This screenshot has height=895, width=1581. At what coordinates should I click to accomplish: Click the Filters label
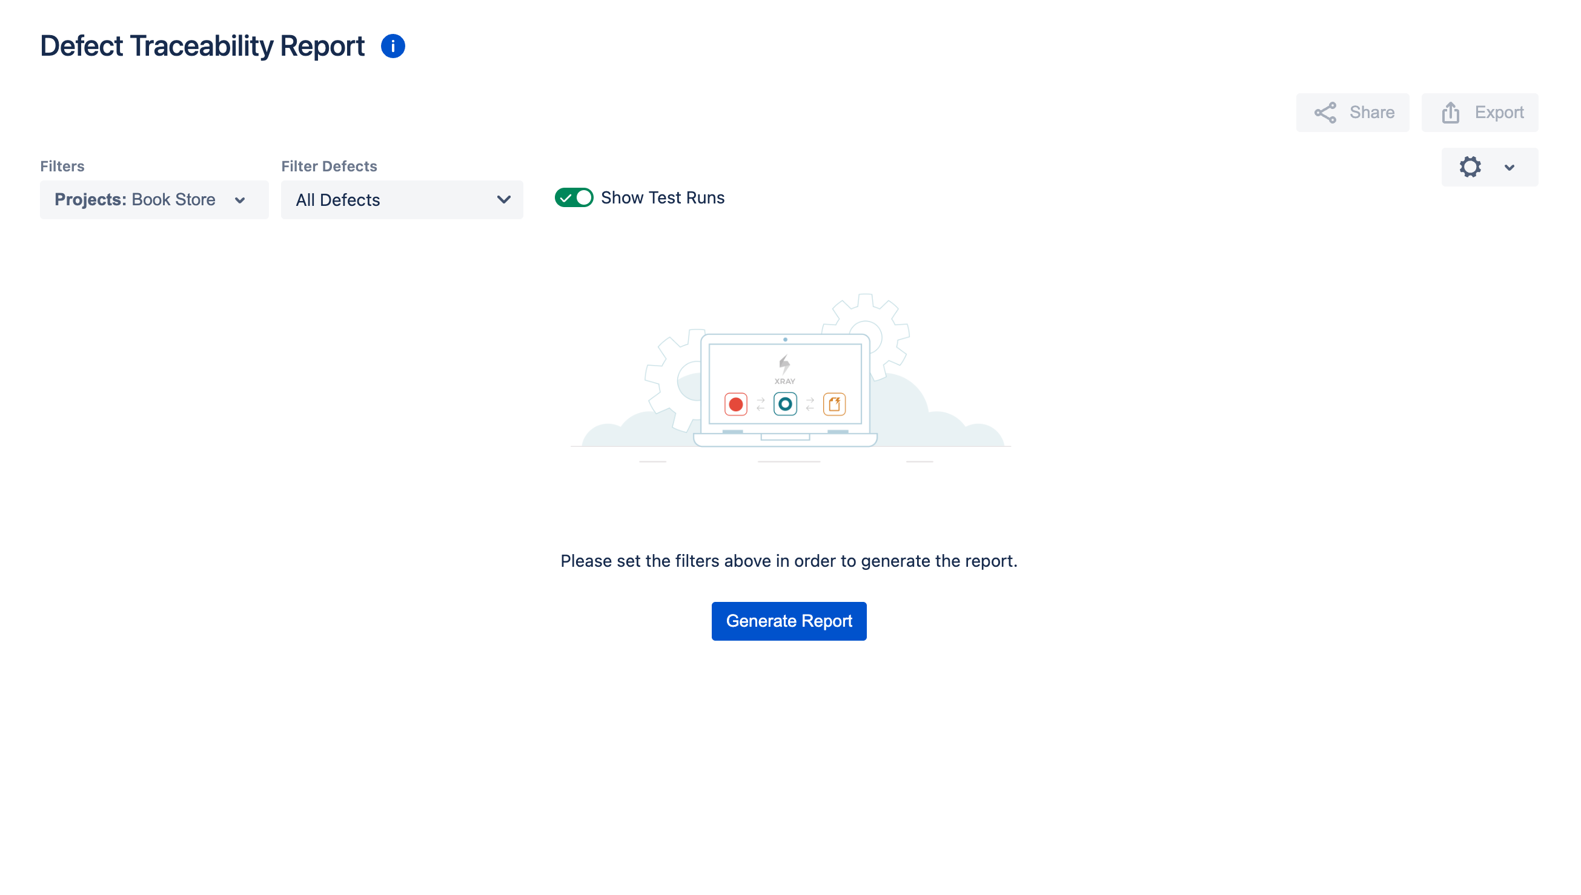pyautogui.click(x=62, y=166)
